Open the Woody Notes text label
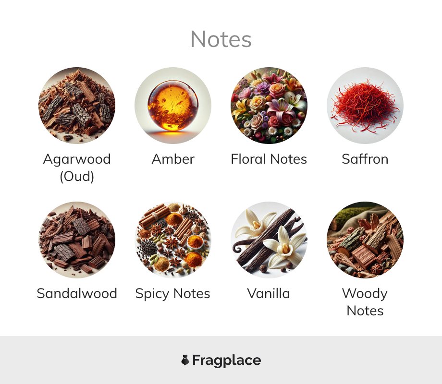 click(x=365, y=302)
